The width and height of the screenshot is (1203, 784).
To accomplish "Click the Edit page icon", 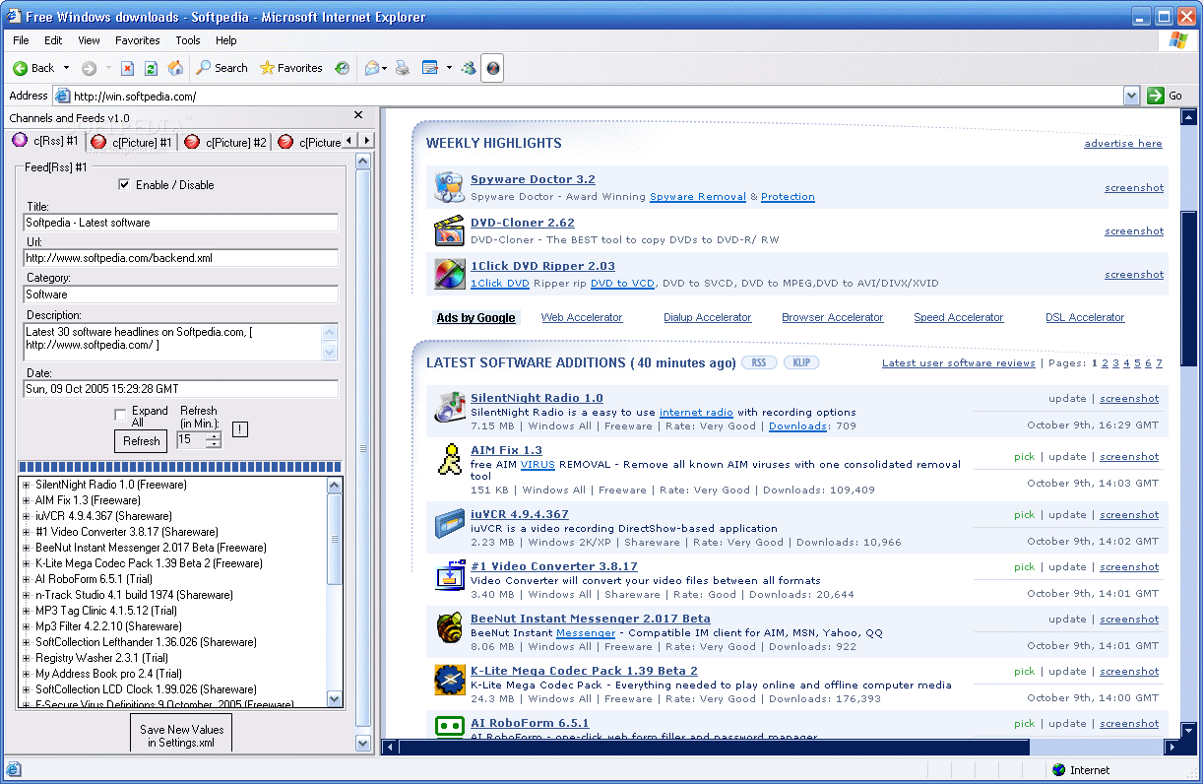I will click(430, 68).
